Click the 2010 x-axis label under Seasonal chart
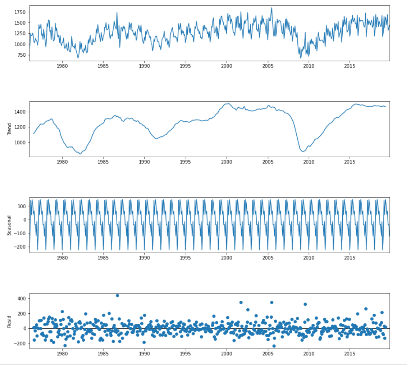407x365 pixels. tap(308, 258)
